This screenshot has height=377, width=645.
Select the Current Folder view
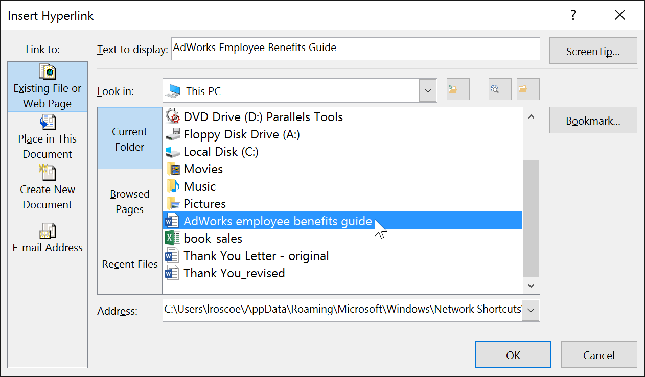(x=129, y=138)
